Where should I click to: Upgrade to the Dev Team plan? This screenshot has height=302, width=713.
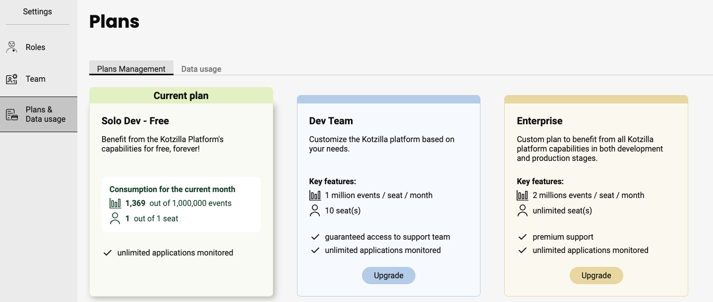(388, 276)
